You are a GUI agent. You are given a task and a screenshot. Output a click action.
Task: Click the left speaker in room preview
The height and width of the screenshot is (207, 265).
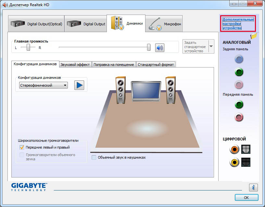point(120,89)
